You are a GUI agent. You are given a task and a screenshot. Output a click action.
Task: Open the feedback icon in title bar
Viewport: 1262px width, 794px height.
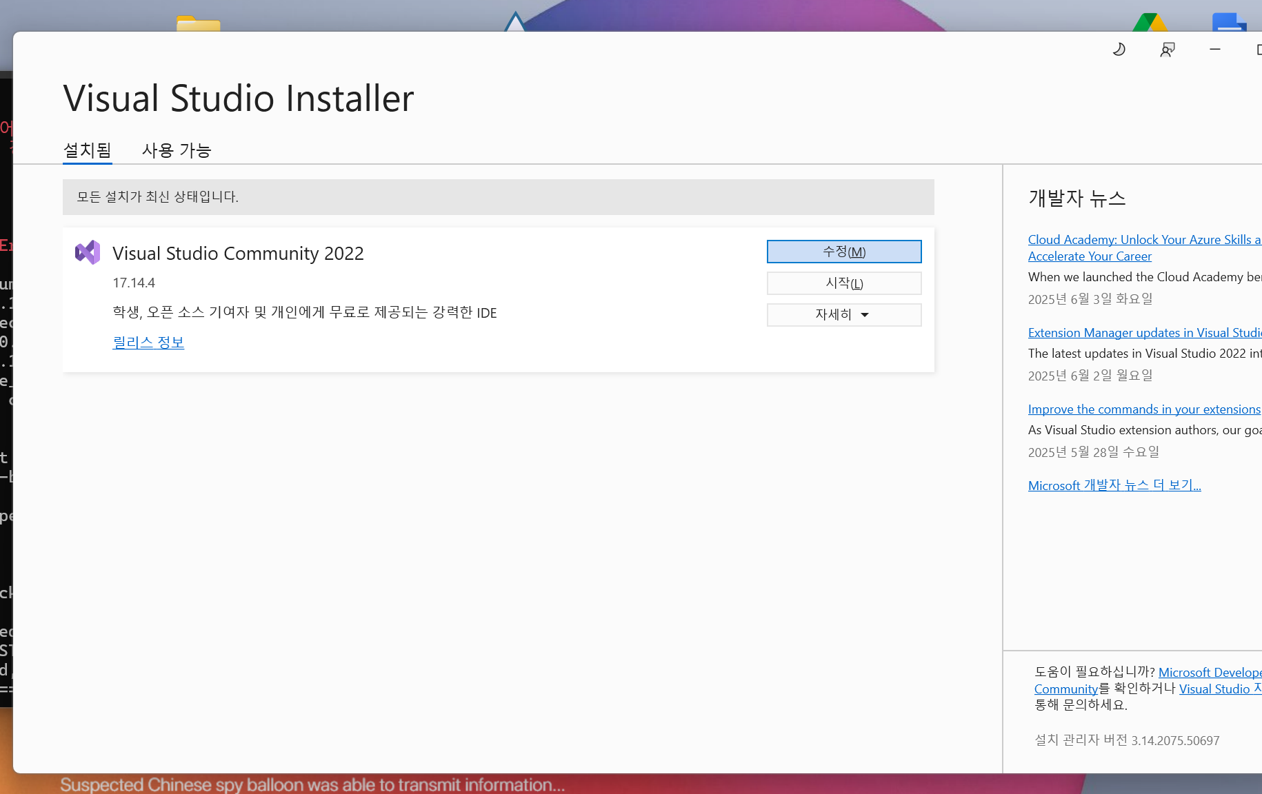point(1168,50)
